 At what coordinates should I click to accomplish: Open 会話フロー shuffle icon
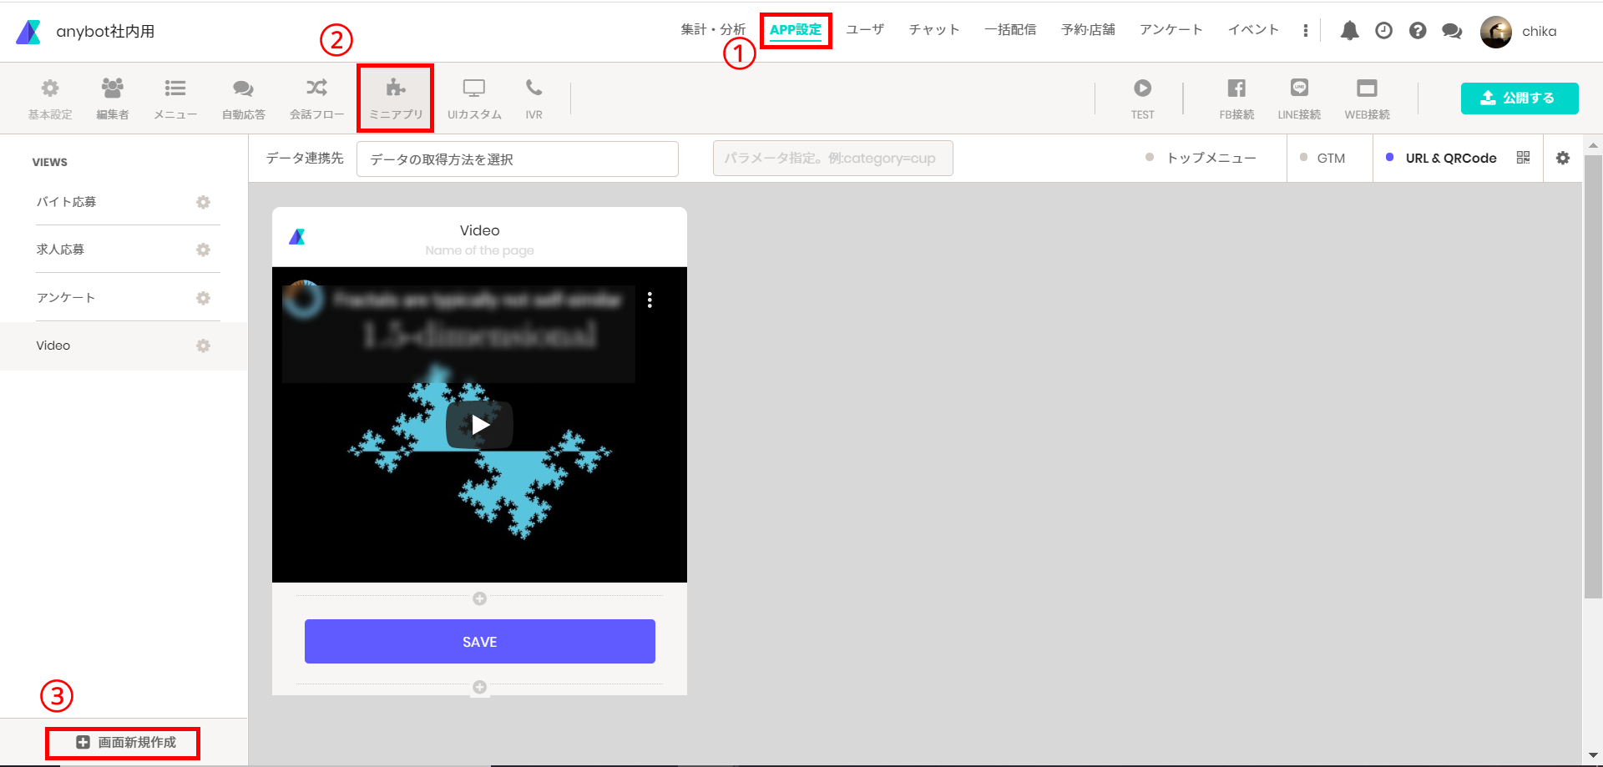pos(316,88)
